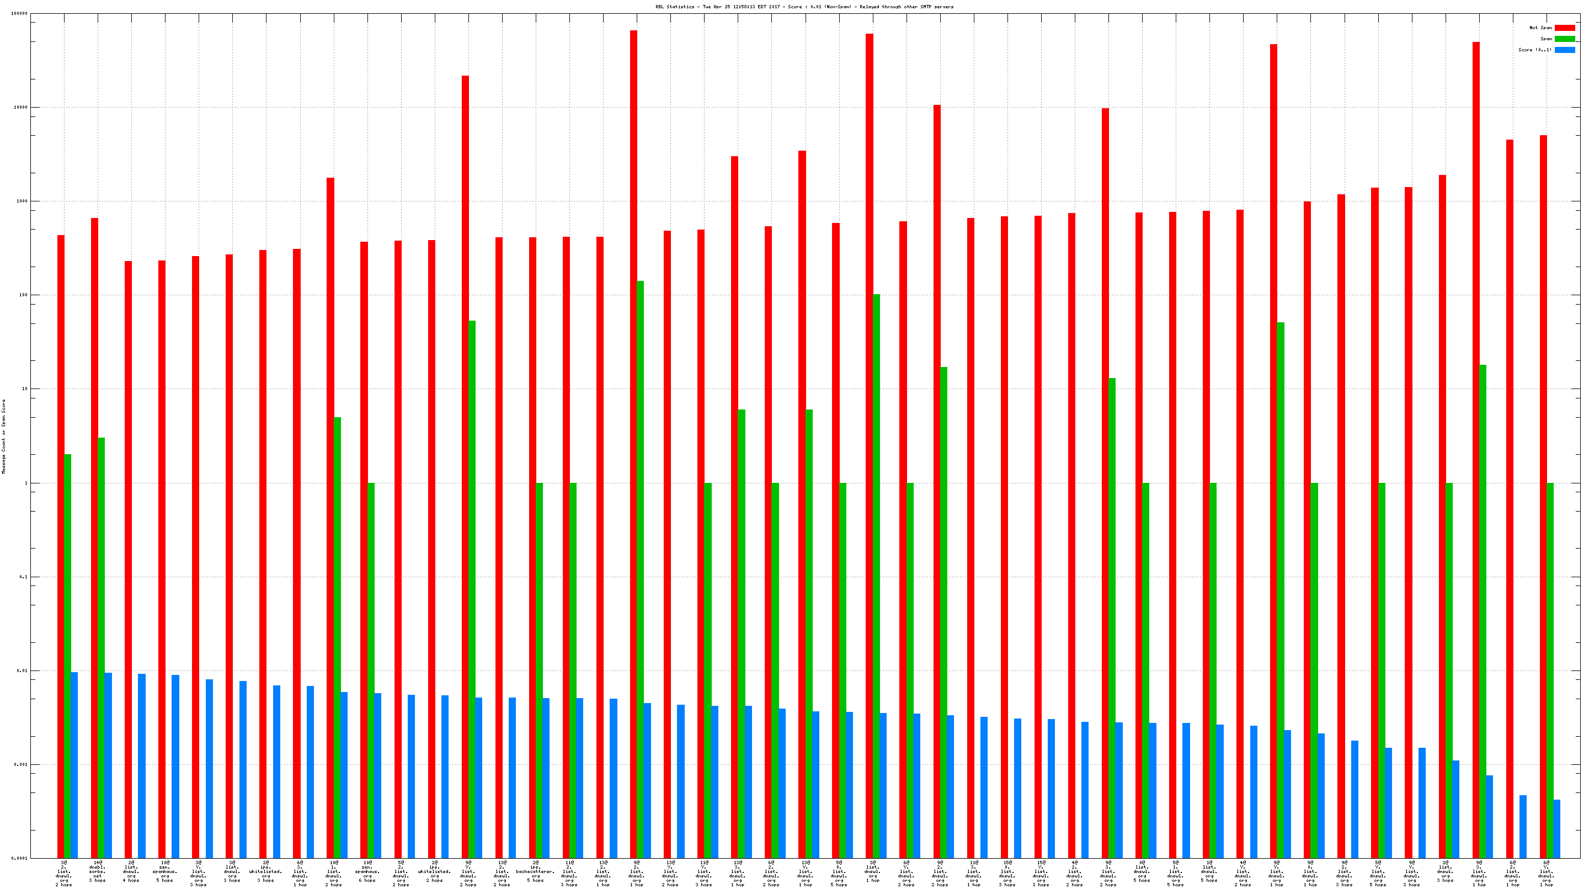1589x894 pixels.
Task: Click the blue score bar for dnsbl.sorbs.net
Action: coord(108,765)
